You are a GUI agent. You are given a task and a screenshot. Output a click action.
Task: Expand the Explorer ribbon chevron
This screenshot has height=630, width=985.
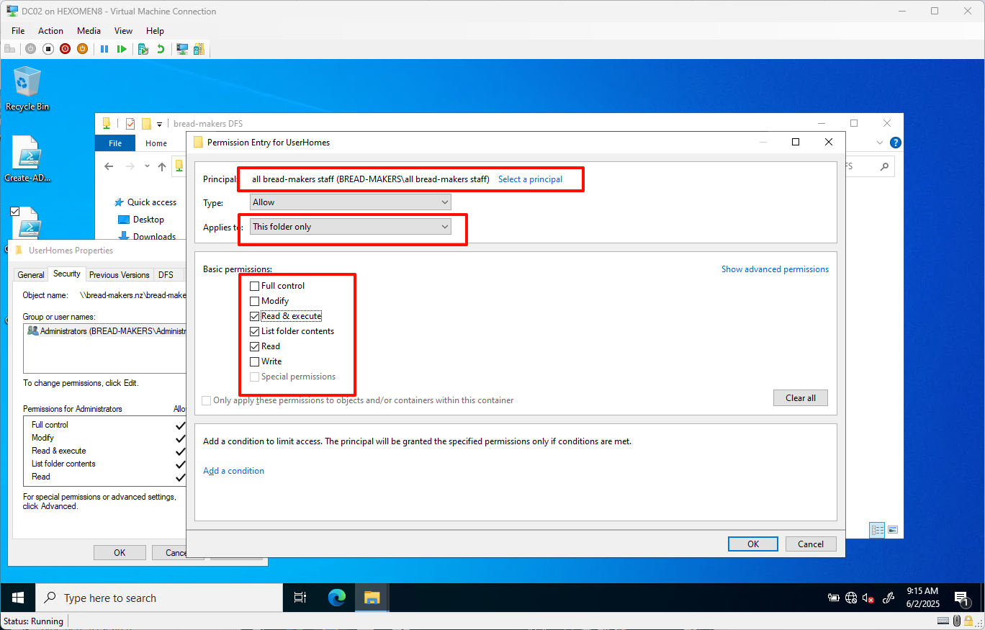(x=878, y=143)
